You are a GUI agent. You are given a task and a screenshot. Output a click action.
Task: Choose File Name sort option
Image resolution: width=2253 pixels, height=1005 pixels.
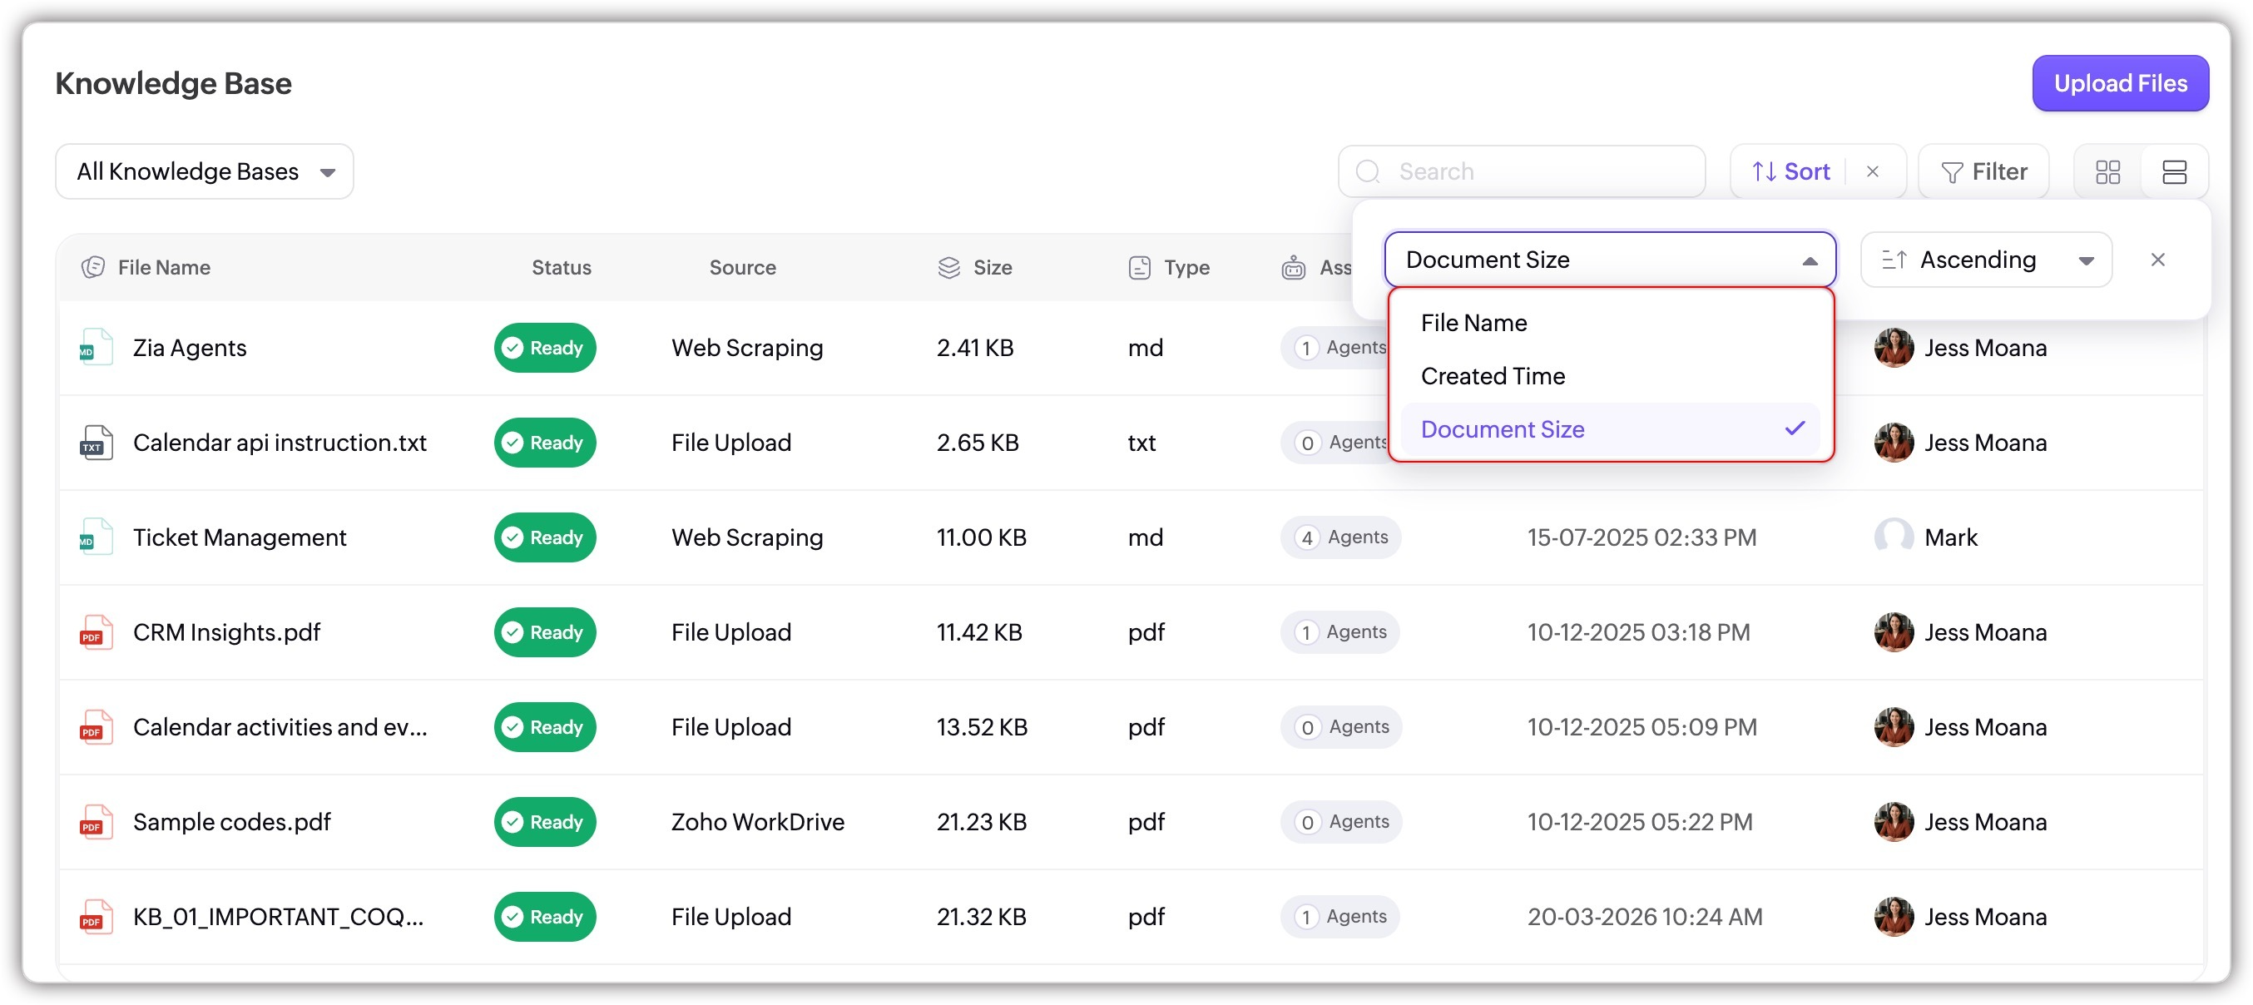(x=1473, y=323)
